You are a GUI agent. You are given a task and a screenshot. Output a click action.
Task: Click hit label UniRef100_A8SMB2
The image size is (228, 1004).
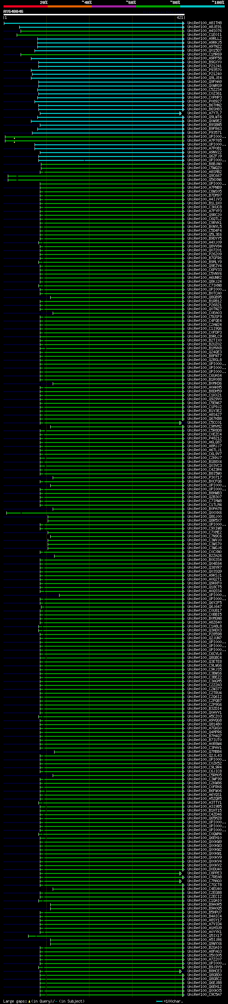pyautogui.click(x=204, y=172)
